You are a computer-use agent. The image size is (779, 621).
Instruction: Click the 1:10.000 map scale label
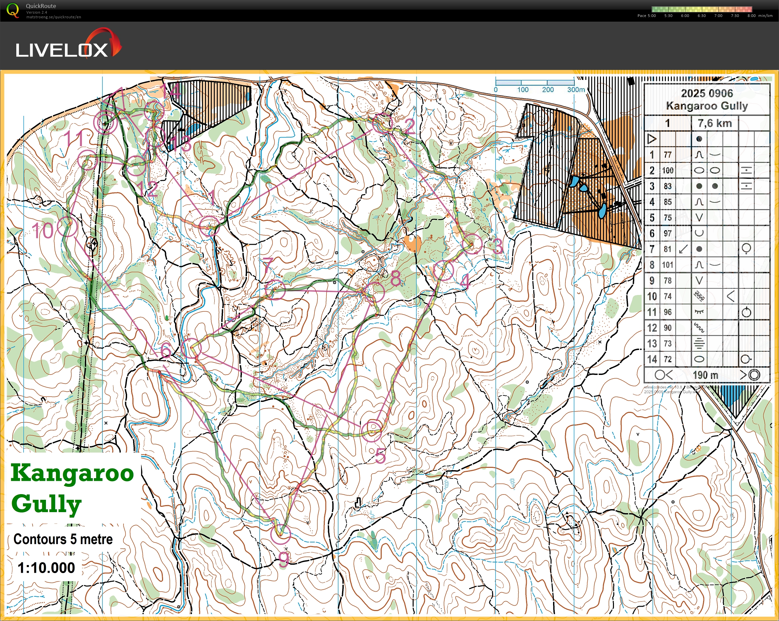(x=46, y=567)
